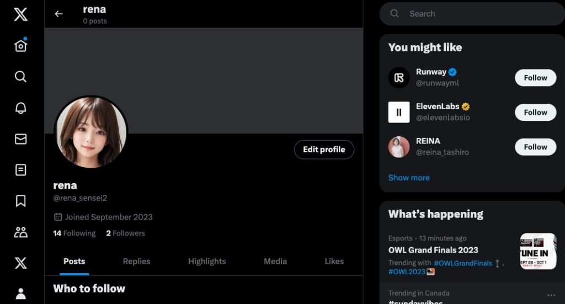565x304 pixels.
Task: Open Communities icon in sidebar
Action: pos(20,232)
